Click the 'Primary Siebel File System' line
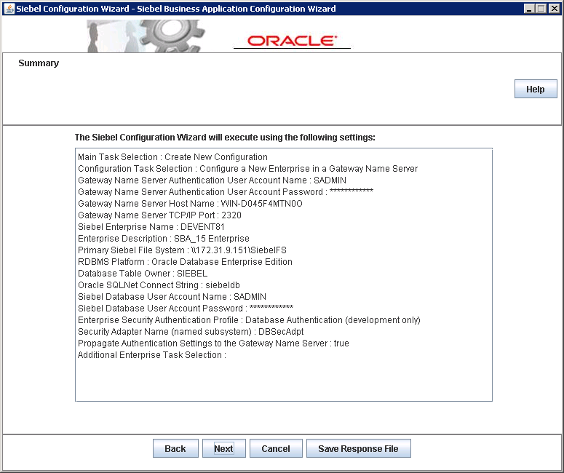The height and width of the screenshot is (473, 564). point(182,250)
